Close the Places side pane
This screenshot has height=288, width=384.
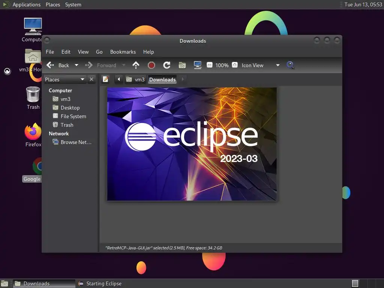click(x=91, y=79)
